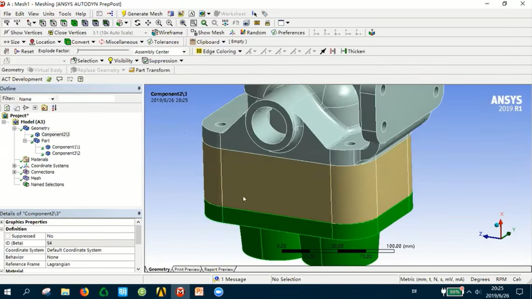
Task: Pin the Outline panel
Action: 139,89
